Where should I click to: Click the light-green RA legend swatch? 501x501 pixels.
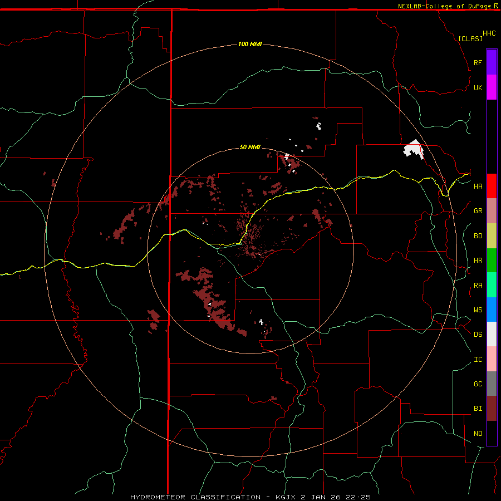click(x=492, y=285)
